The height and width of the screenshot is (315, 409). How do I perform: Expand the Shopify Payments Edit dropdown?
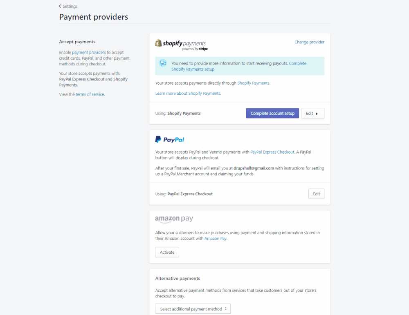[312, 113]
